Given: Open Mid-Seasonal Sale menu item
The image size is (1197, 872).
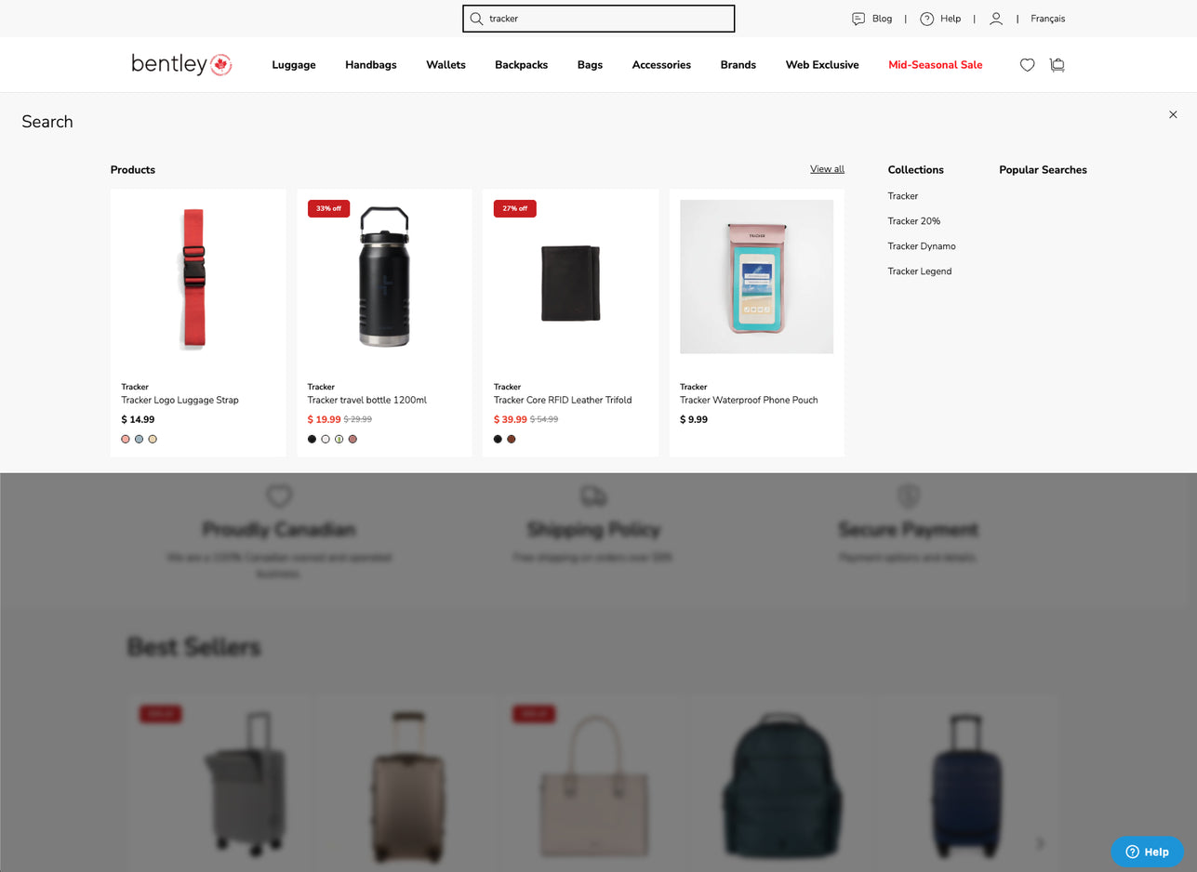Looking at the screenshot, I should pos(935,65).
